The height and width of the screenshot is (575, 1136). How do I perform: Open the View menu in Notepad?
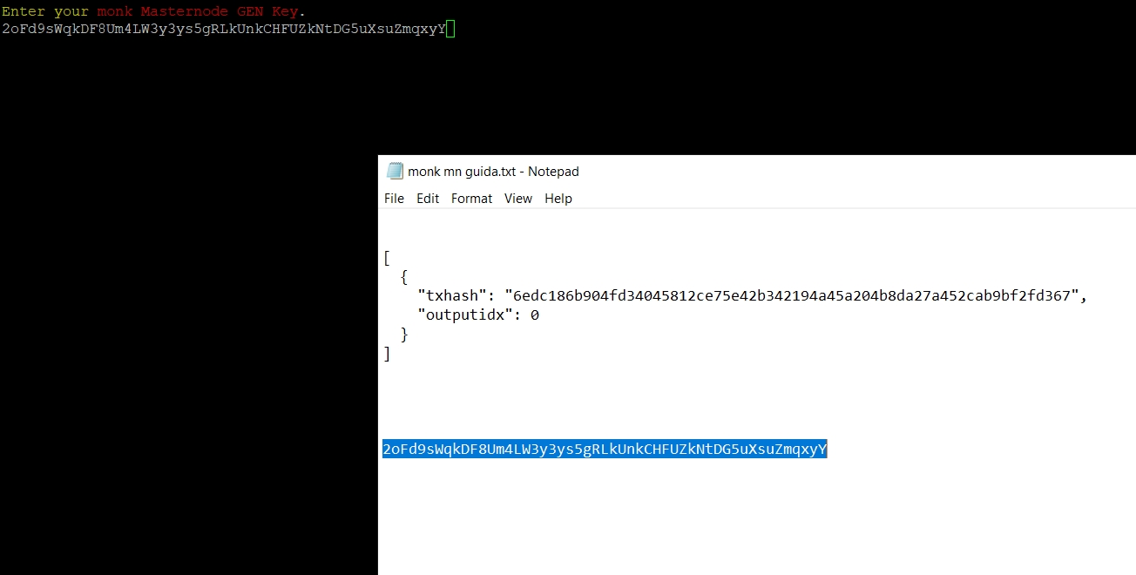517,199
